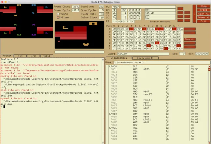Screen dimensions: 212x144
Task: Click the A register hex field 01
Action: point(114,13)
